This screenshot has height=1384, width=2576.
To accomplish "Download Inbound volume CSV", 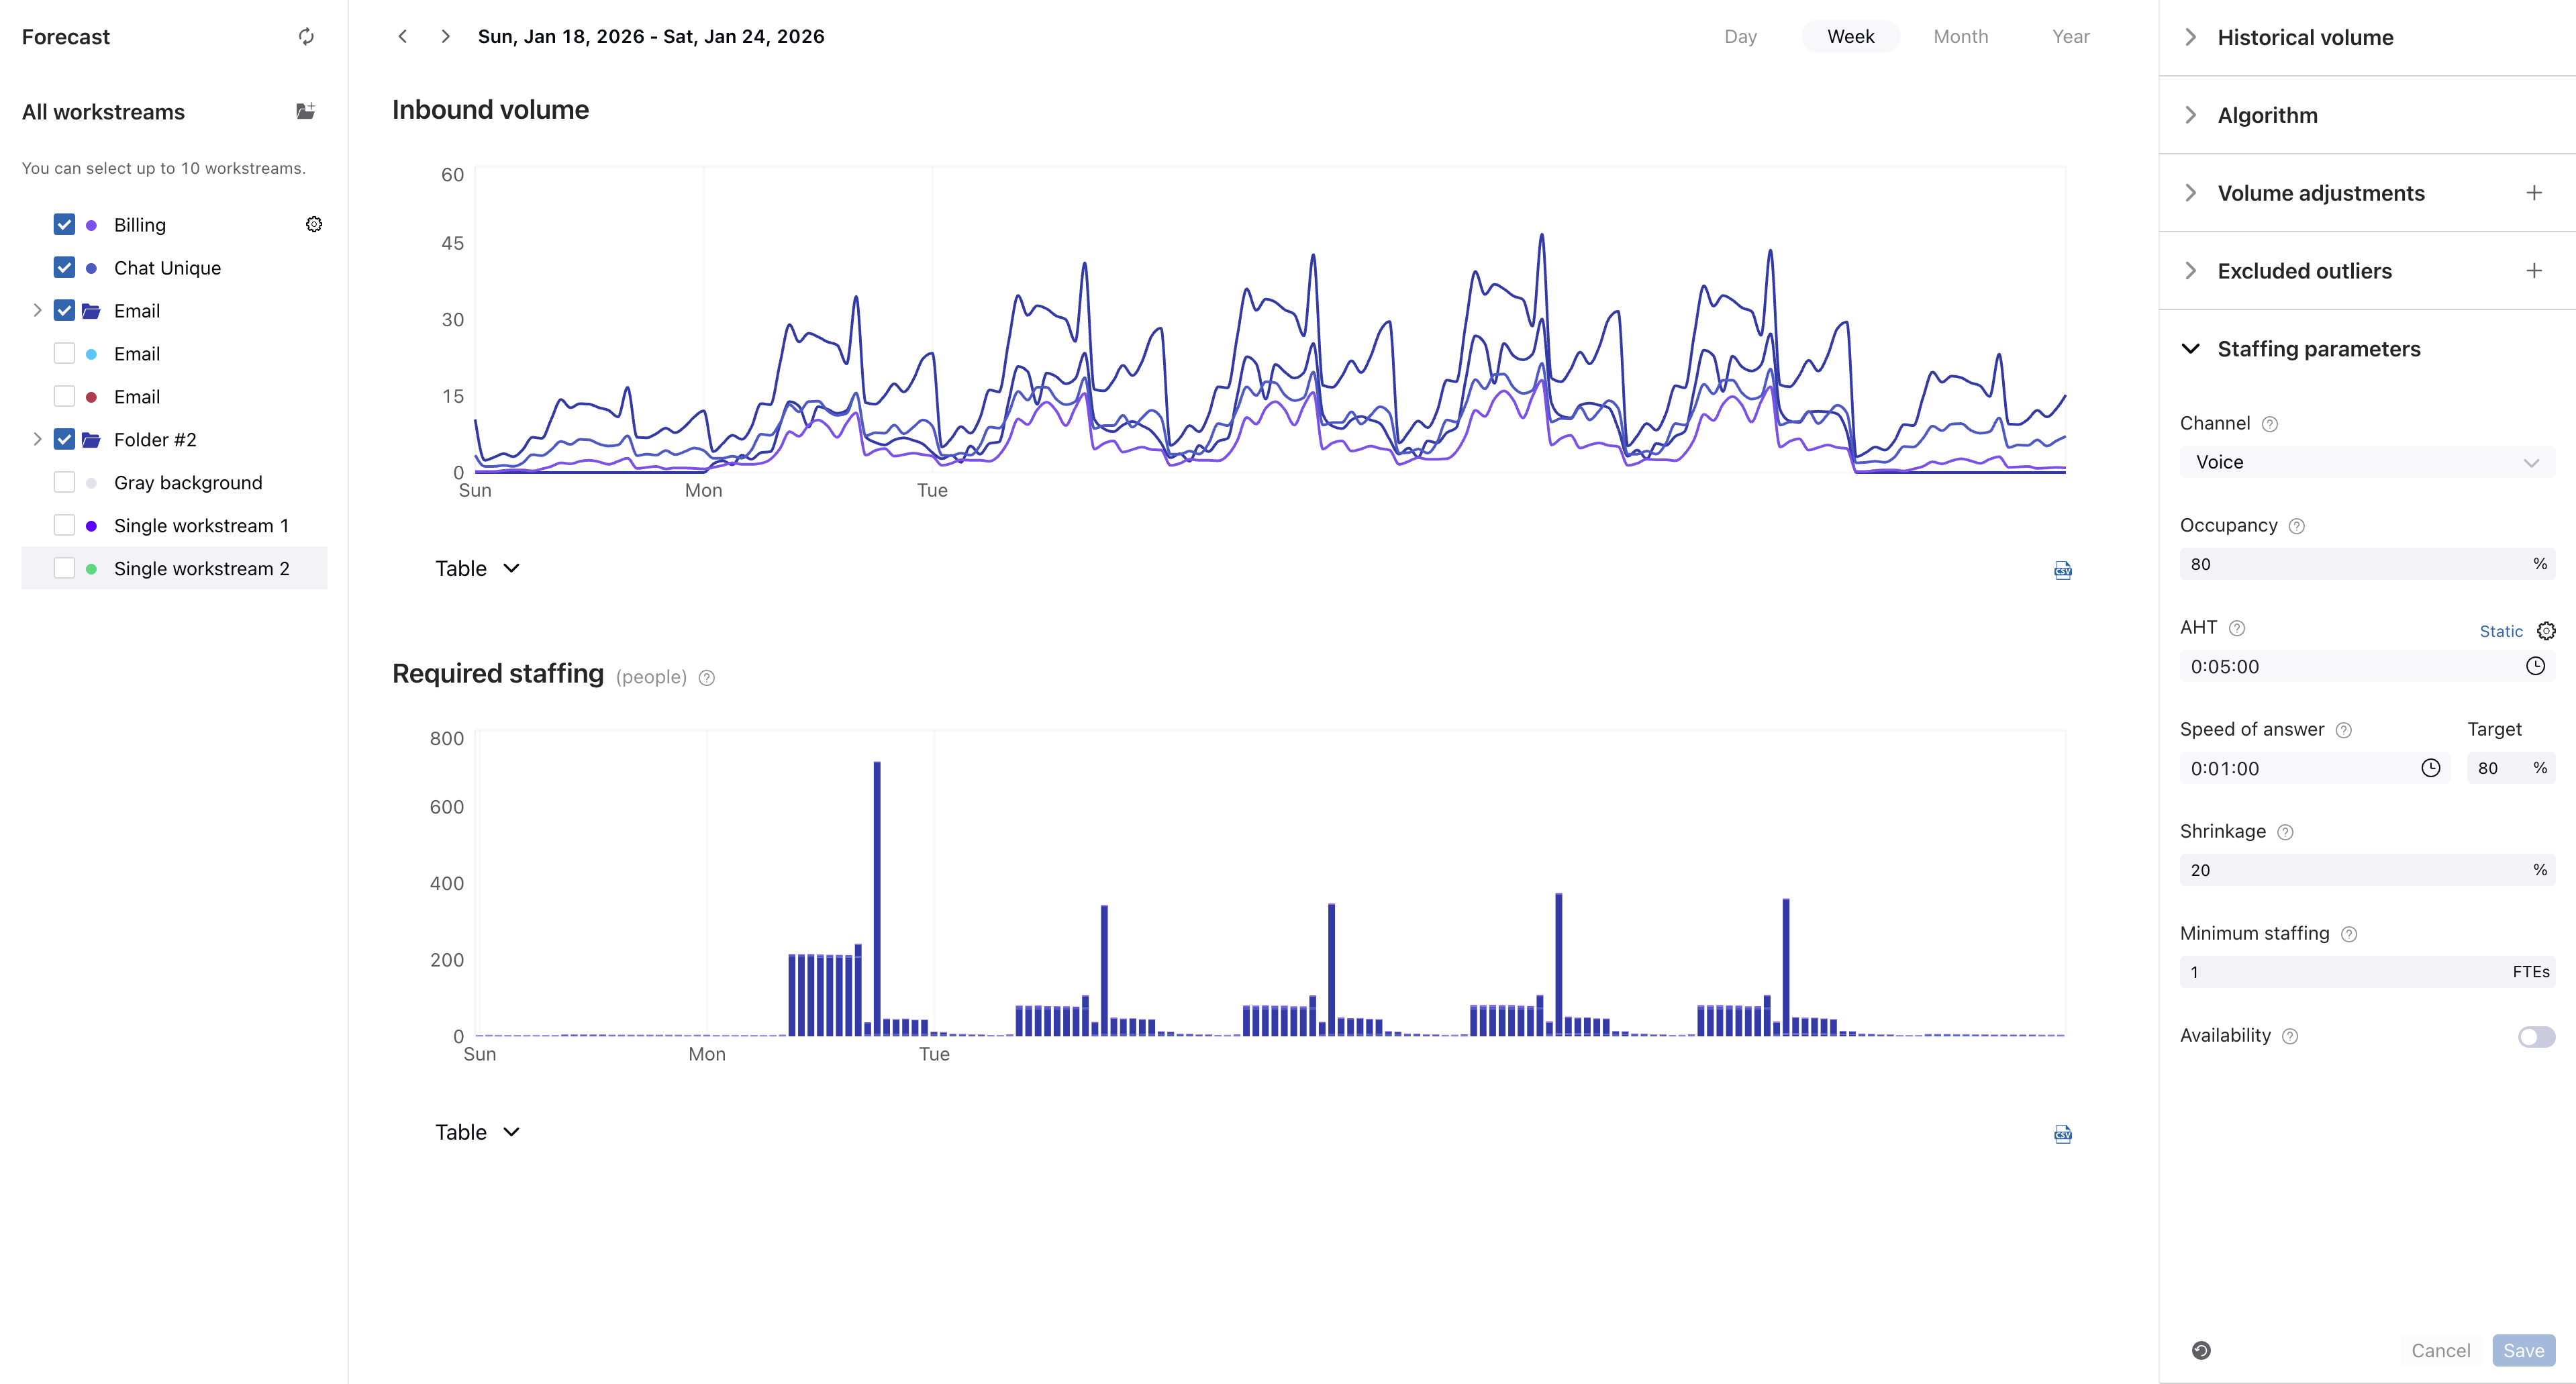I will 2062,570.
